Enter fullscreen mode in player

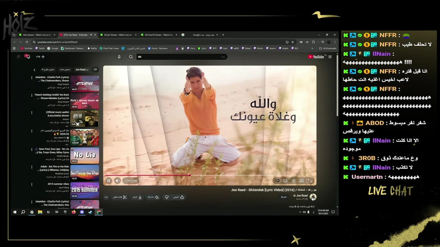(310, 181)
